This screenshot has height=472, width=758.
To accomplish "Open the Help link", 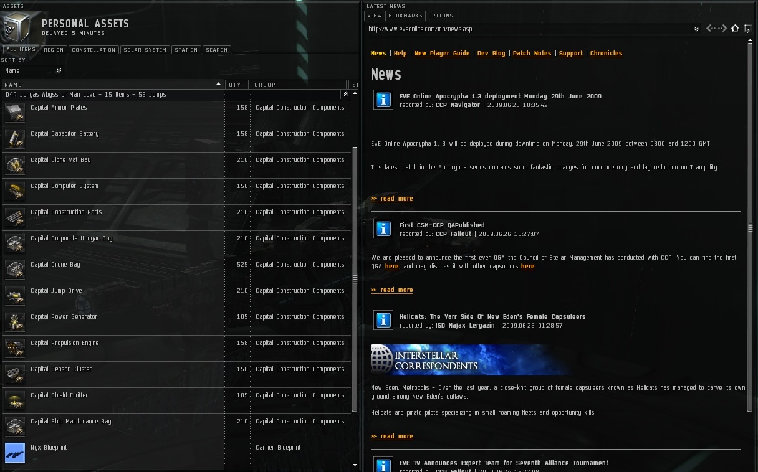I will pyautogui.click(x=400, y=54).
